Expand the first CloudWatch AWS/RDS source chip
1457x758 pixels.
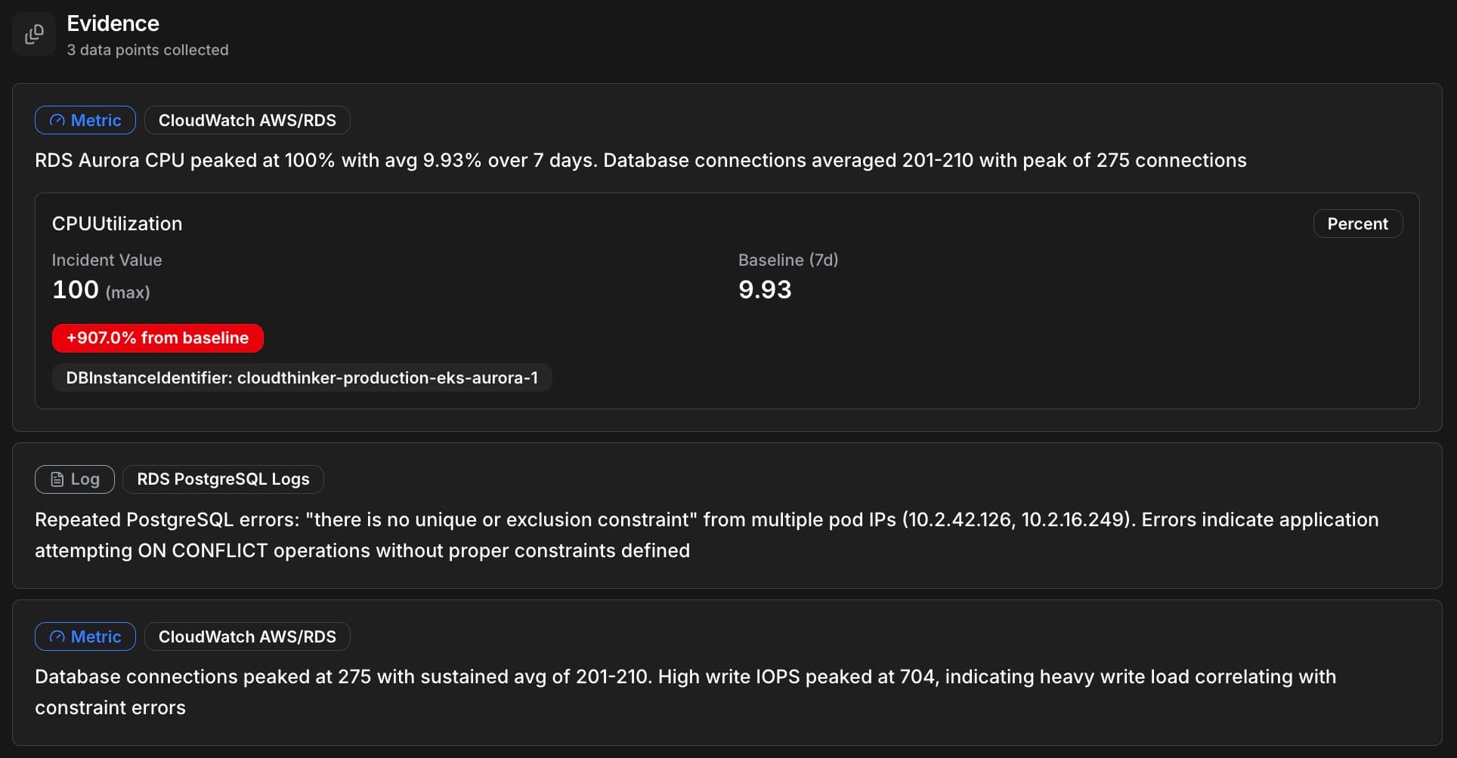click(246, 120)
